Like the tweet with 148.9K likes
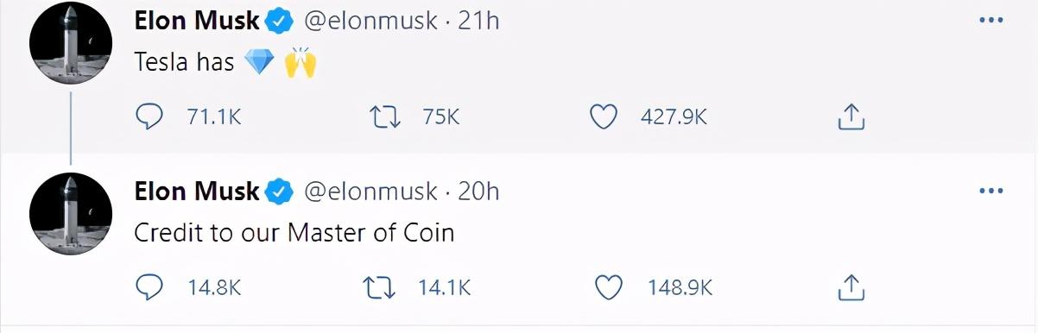Viewport: 1038px width, 333px height. pyautogui.click(x=610, y=286)
